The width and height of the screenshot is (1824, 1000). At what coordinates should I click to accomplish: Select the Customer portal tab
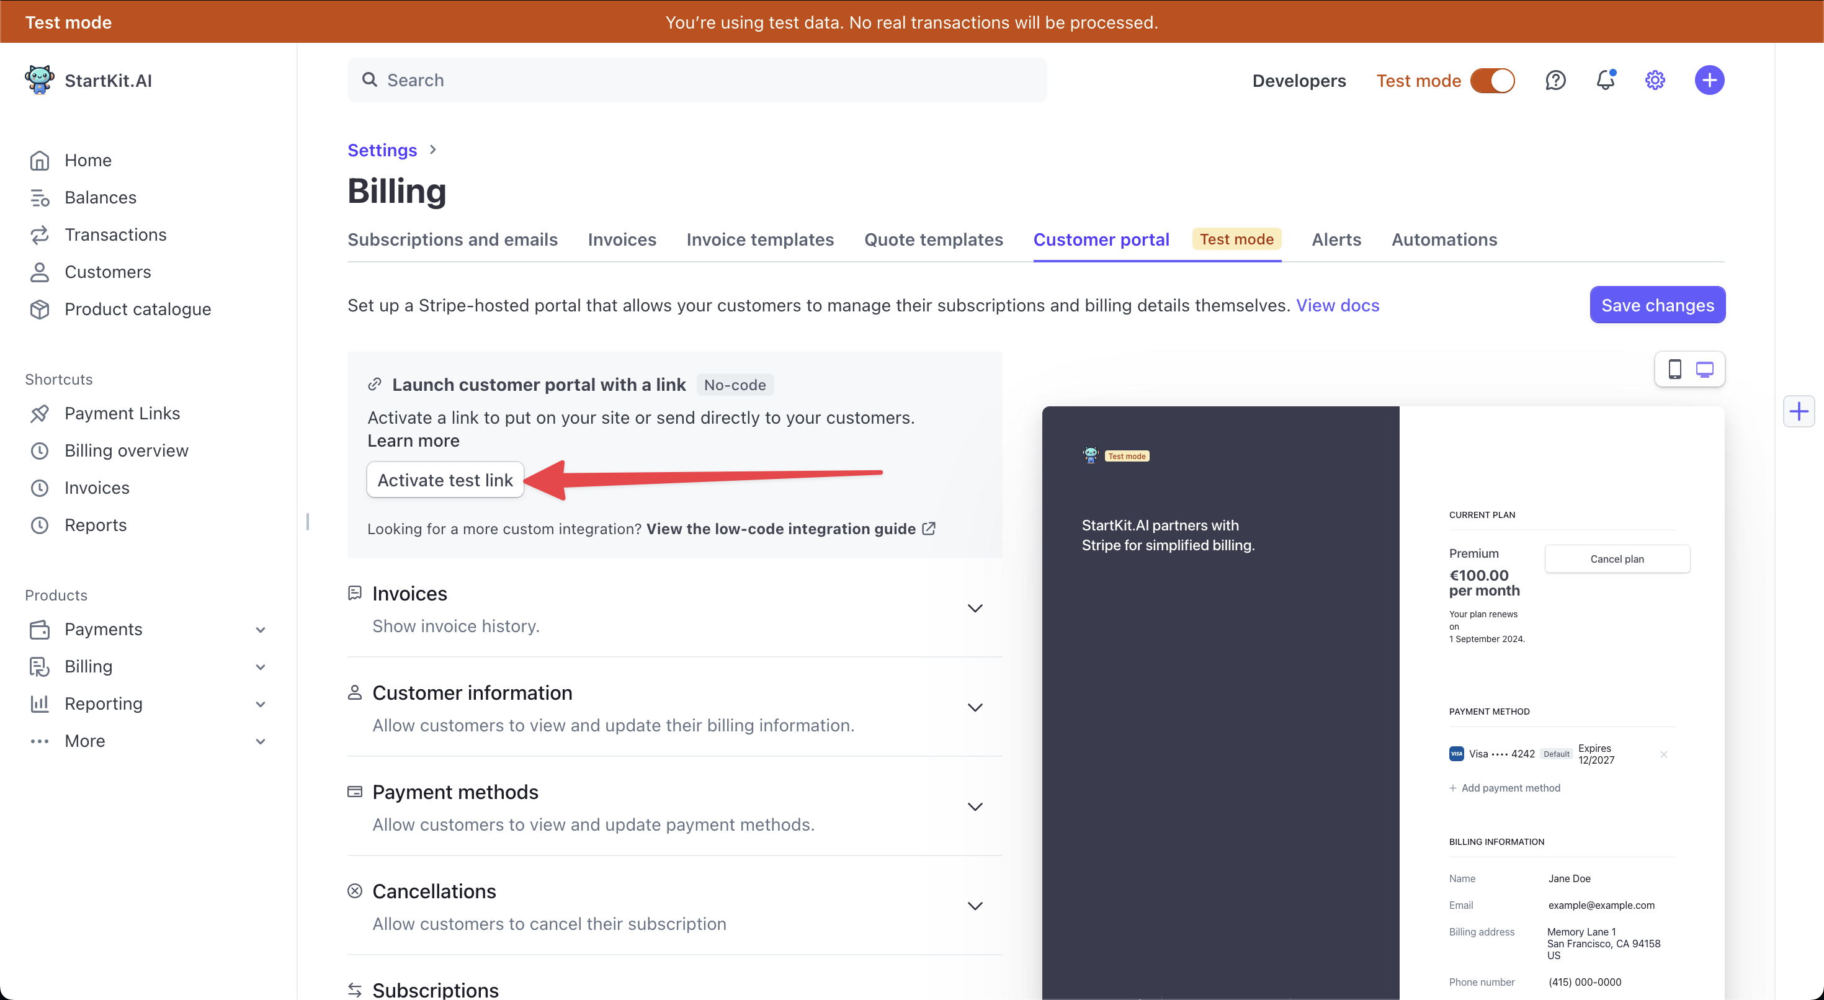click(1101, 239)
